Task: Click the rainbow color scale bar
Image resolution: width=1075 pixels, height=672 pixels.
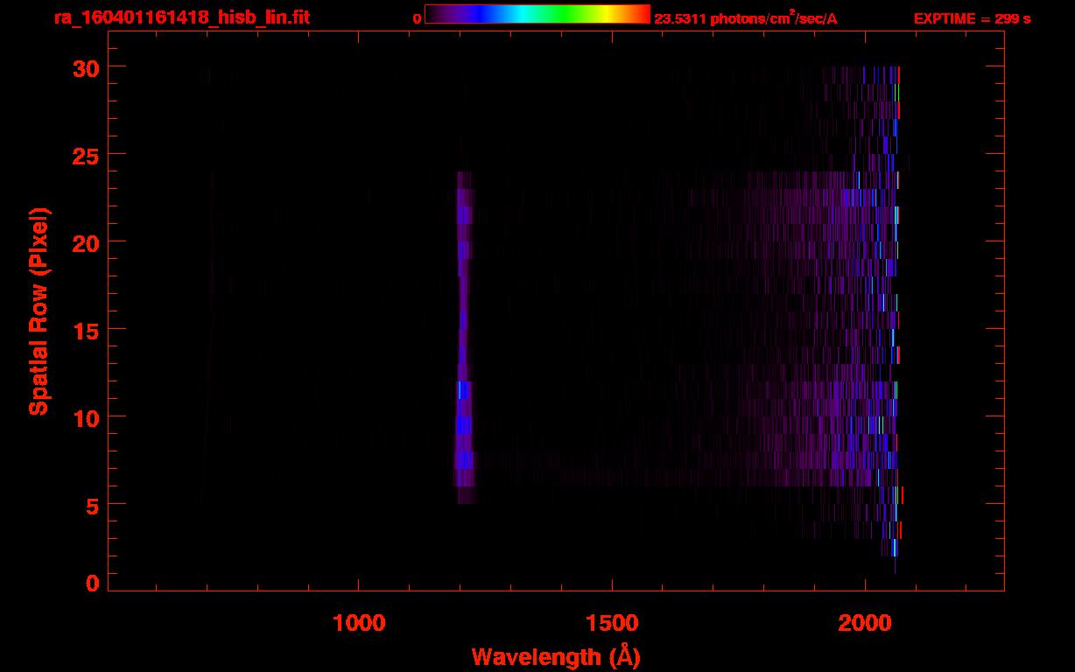Action: (537, 15)
